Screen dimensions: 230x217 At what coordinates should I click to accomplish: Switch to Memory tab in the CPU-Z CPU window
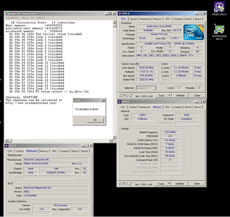click(x=157, y=19)
